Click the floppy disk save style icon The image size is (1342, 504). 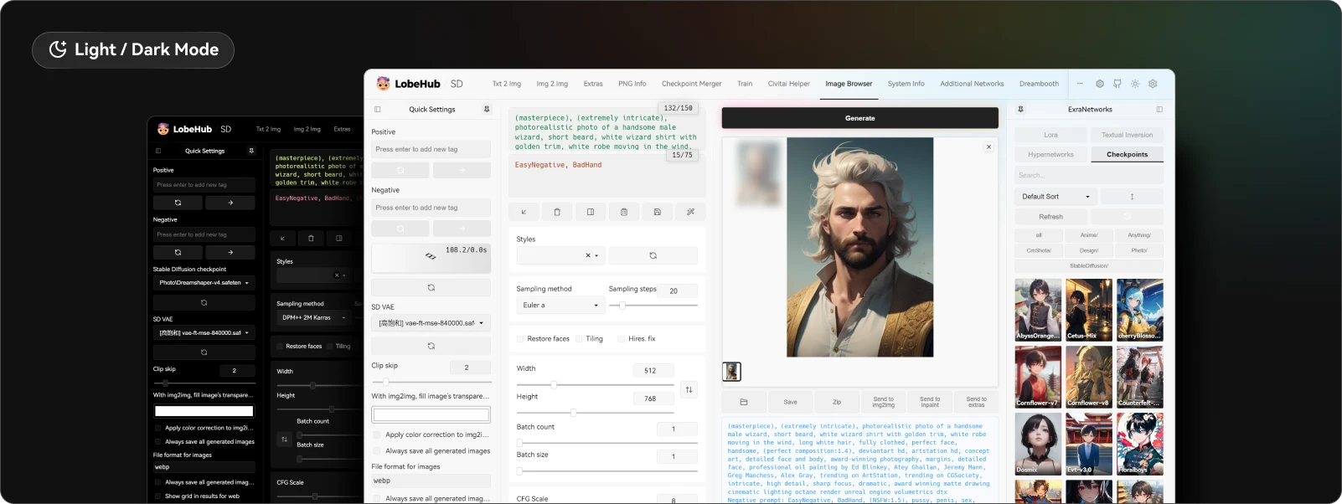tap(657, 212)
